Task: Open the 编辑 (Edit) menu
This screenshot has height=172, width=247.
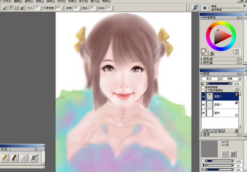Action: pyautogui.click(x=18, y=1)
